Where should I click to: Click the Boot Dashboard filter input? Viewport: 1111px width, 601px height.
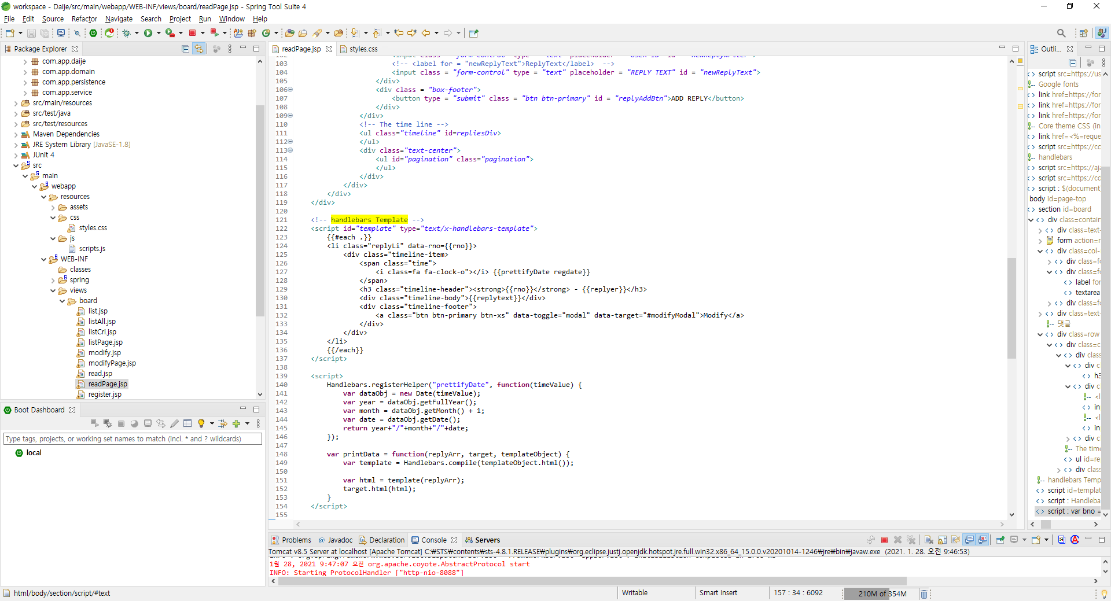(x=133, y=439)
